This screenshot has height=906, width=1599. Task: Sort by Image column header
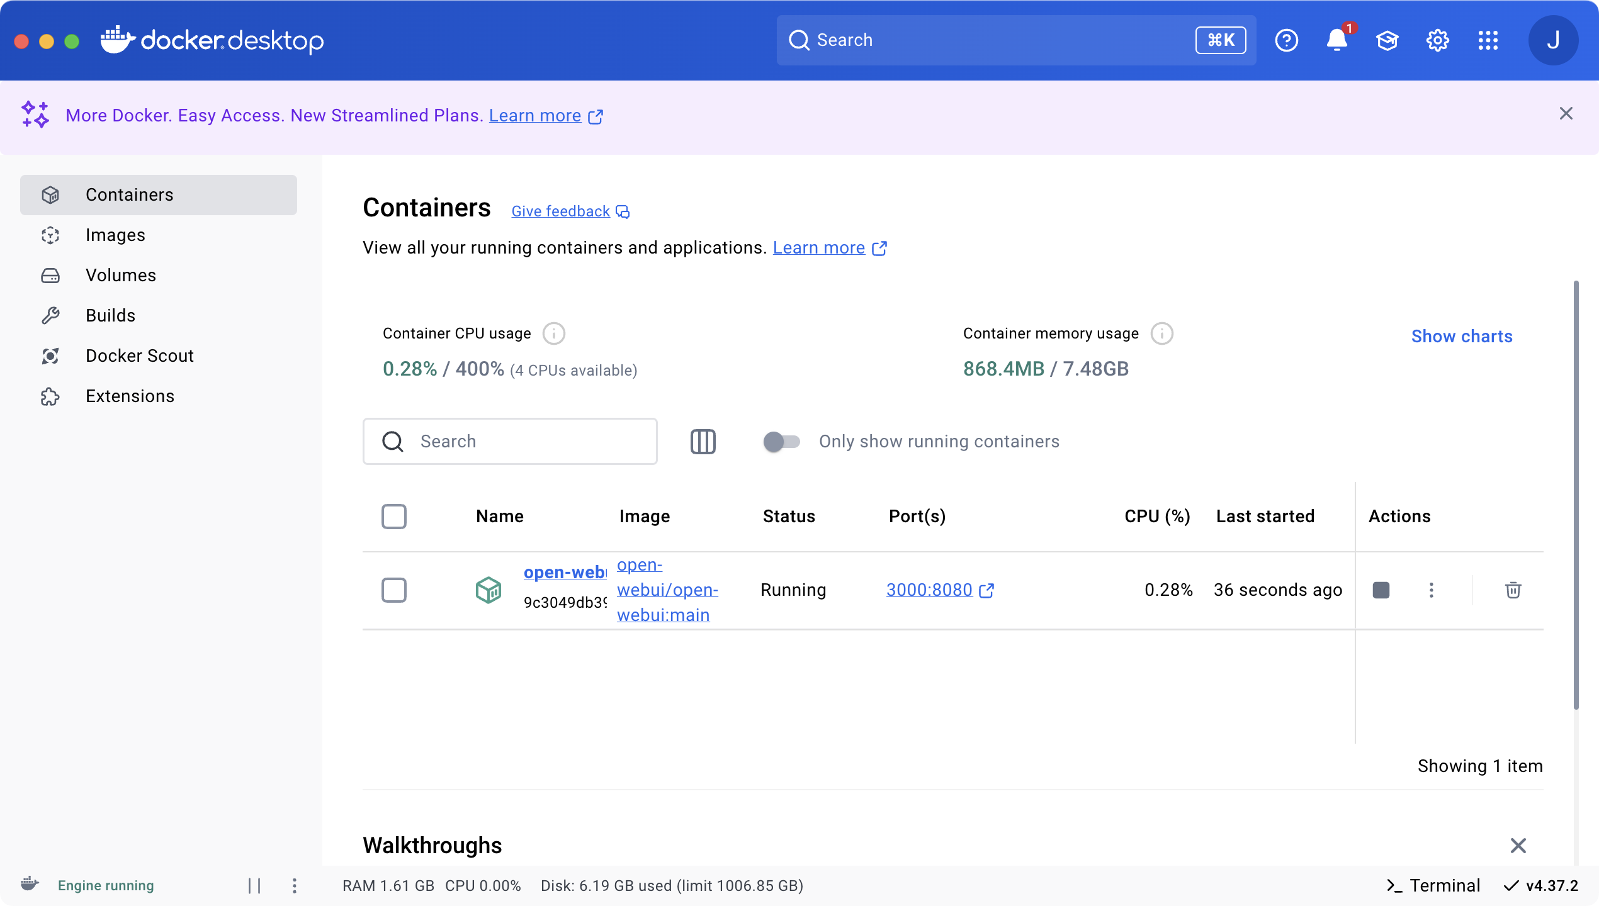pyautogui.click(x=645, y=517)
